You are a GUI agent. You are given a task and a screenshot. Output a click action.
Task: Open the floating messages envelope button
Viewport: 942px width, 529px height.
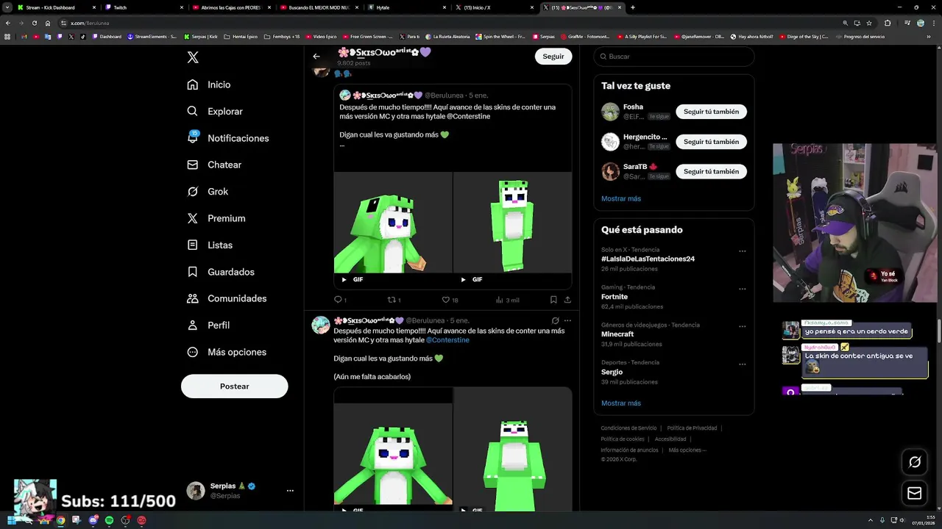(915, 493)
